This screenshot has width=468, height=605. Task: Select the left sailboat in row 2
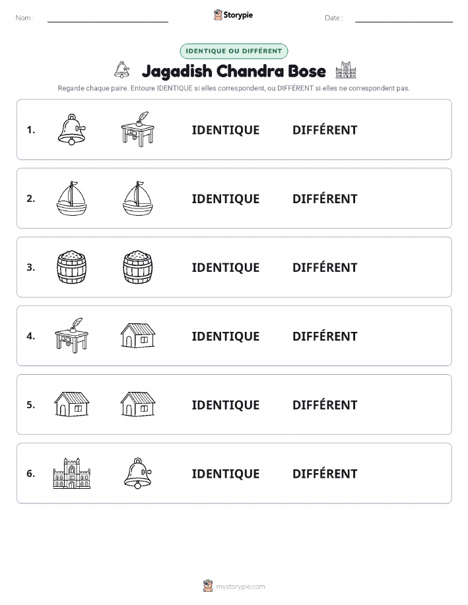pyautogui.click(x=72, y=198)
